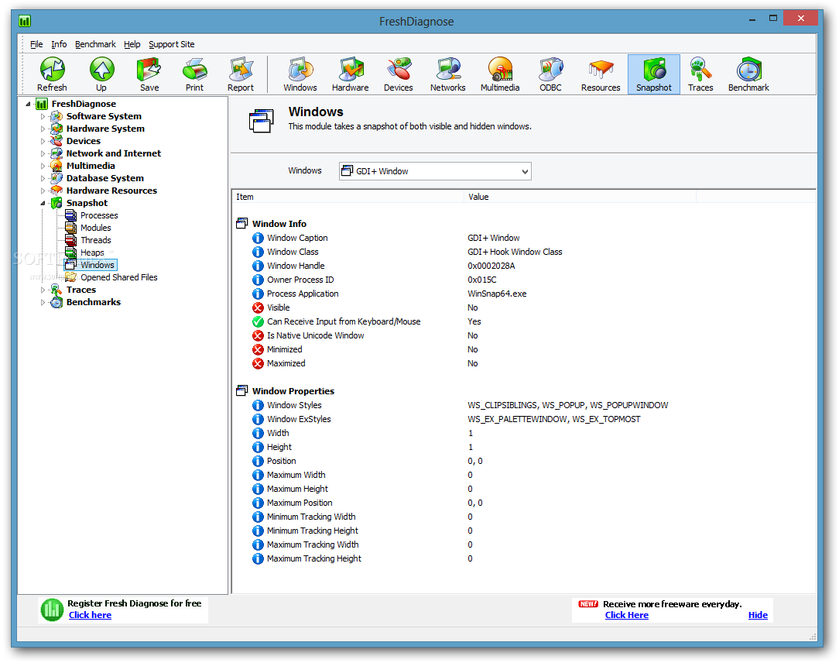This screenshot has width=839, height=663.
Task: Click the Up arrow toolbar icon
Action: [x=101, y=74]
